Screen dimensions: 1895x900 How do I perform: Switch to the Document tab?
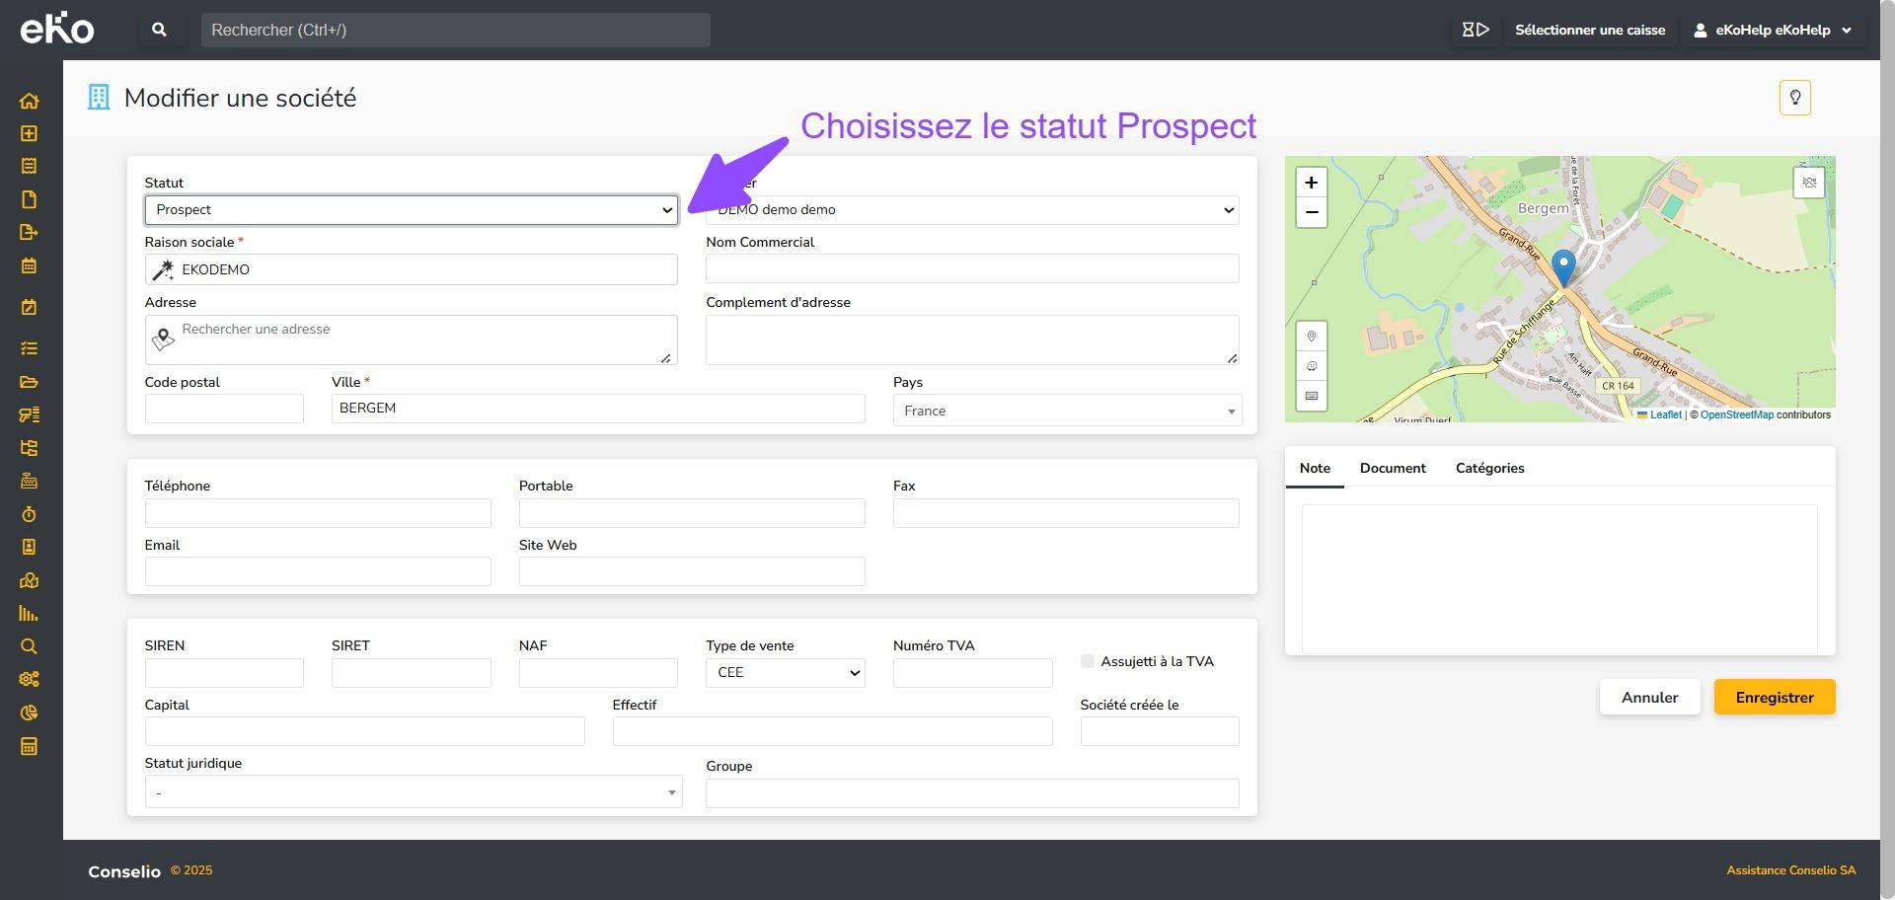click(1392, 468)
